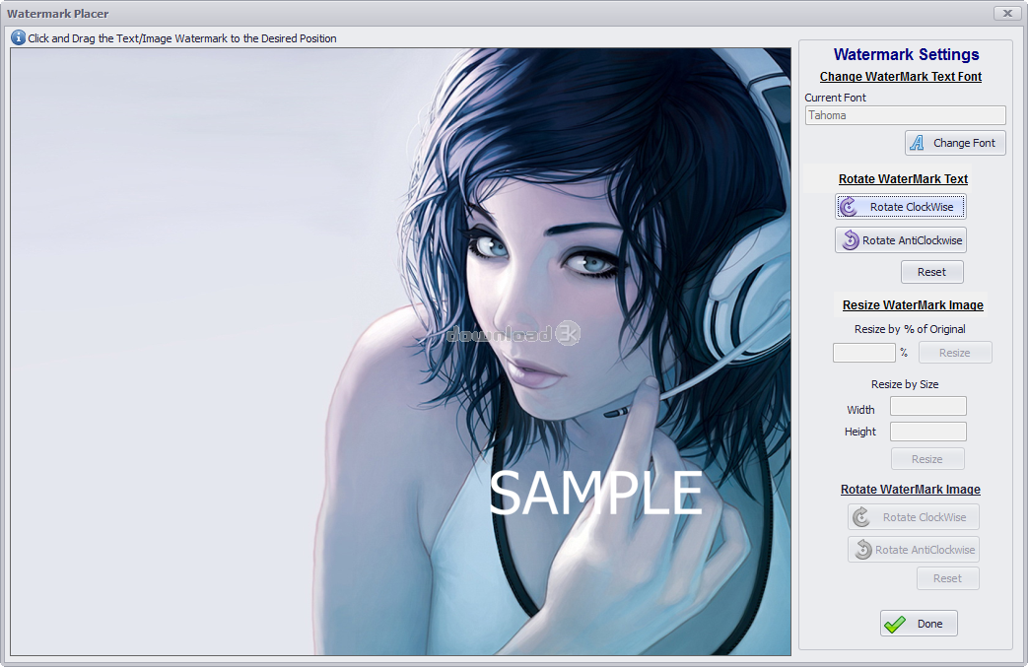Confirm placement with the Done button
Viewport: 1028px width, 667px height.
(x=919, y=624)
